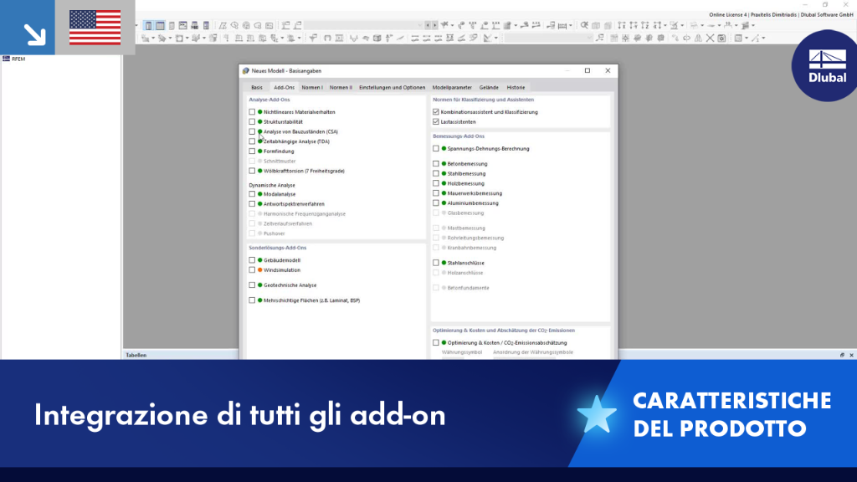Open the second-row toolbar combo box
Image resolution: width=857 pixels, height=482 pixels.
tap(547, 38)
